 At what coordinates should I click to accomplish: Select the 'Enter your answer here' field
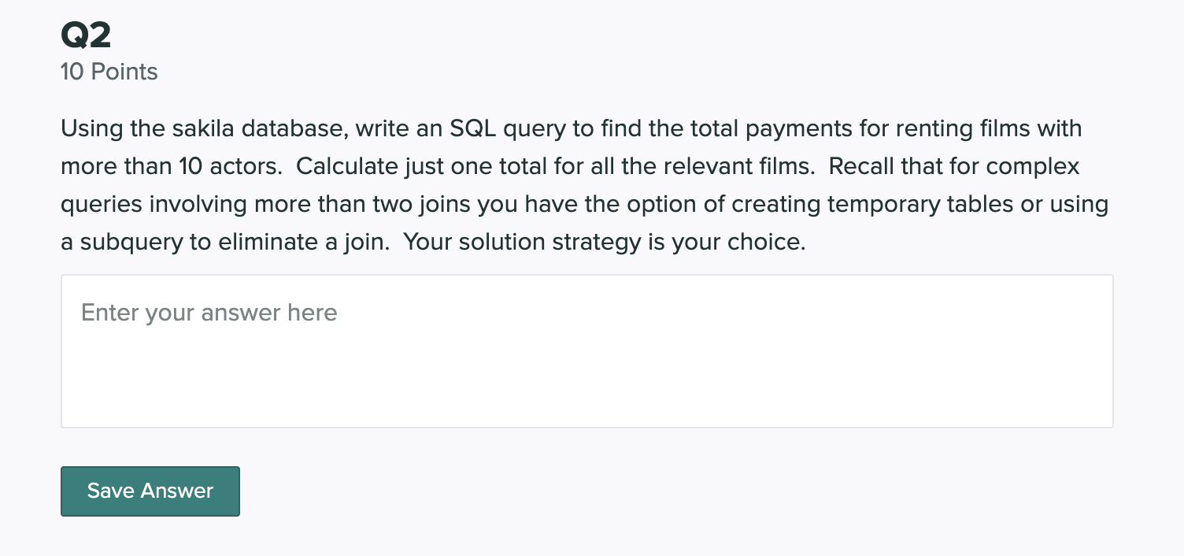coord(208,313)
